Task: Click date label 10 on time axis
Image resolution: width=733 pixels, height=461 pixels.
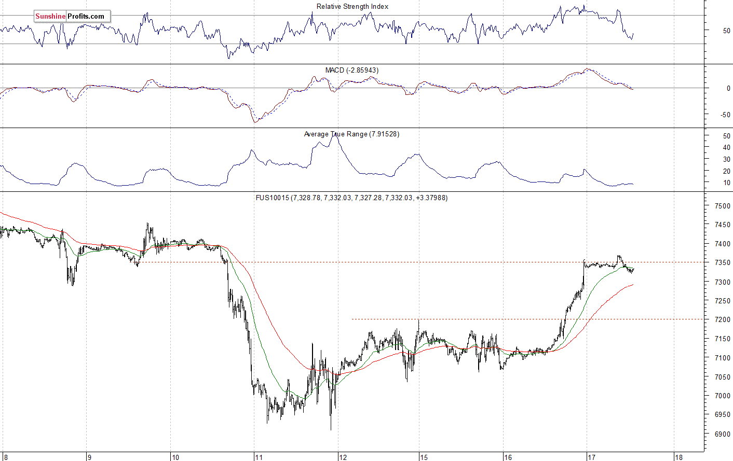Action: pos(175,457)
